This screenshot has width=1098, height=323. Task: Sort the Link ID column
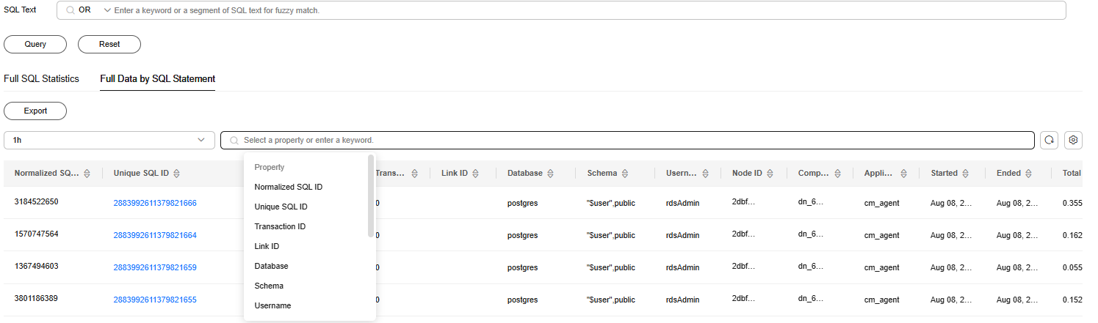click(x=476, y=174)
